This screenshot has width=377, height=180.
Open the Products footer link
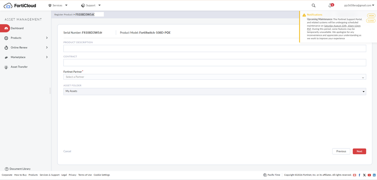(x=33, y=175)
